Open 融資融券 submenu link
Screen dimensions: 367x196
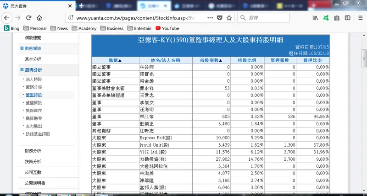33,118
